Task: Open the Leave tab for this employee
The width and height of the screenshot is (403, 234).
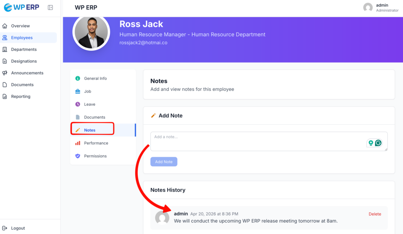Action: pyautogui.click(x=89, y=104)
